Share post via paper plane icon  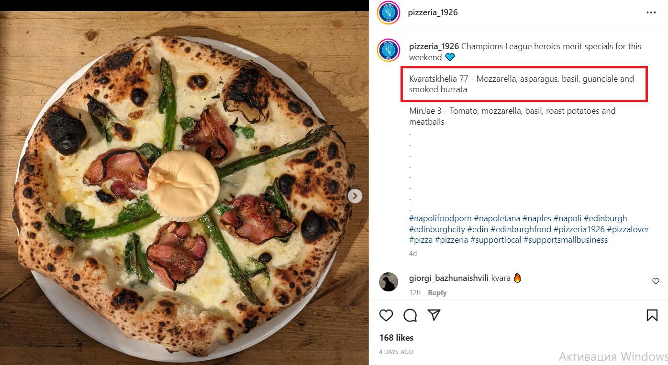434,315
